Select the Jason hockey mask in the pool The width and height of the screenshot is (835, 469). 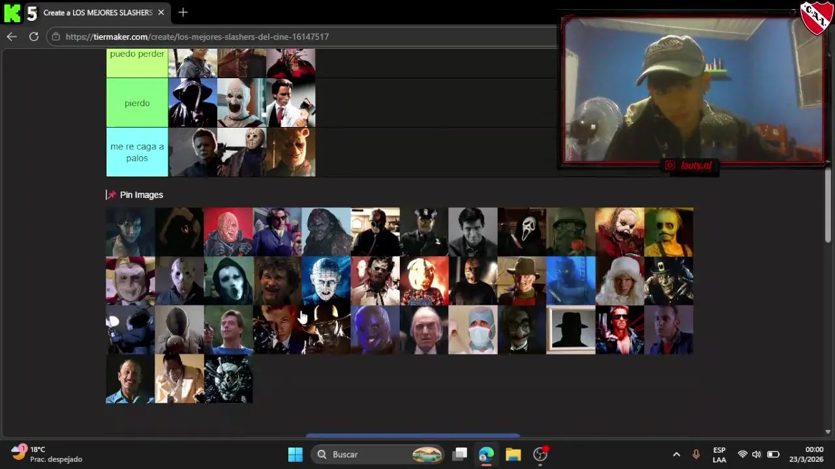179,281
